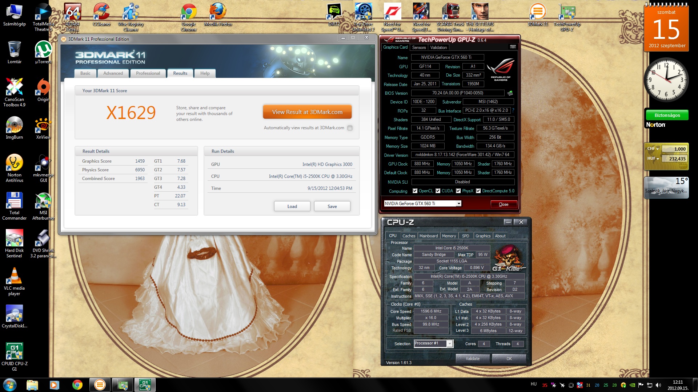Open Lomtár recycle bin icon
Screen dimensions: 698x392
click(15, 52)
